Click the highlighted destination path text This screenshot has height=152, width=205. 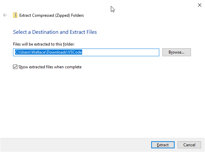coord(48,52)
